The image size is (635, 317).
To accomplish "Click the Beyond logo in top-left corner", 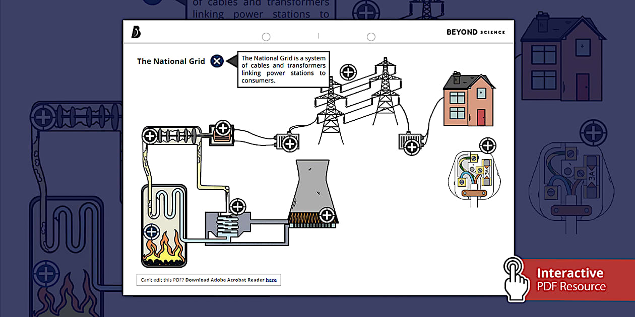I will pos(136,32).
